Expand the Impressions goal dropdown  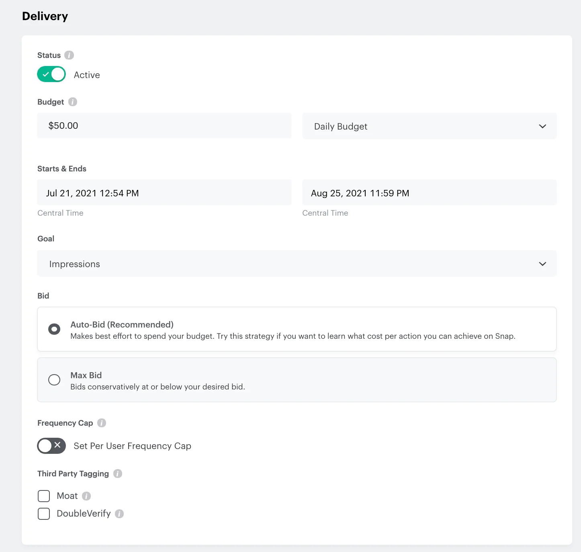click(297, 264)
